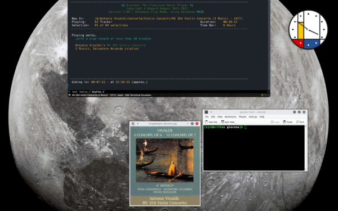
Task: Click into the glocose bash prompt
Action: [225, 127]
